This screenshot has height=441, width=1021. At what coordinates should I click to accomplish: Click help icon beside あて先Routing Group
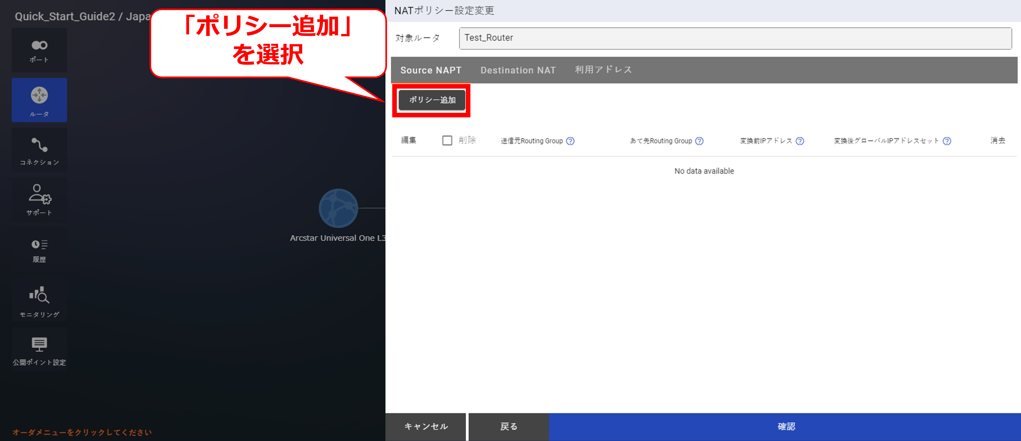pos(699,141)
